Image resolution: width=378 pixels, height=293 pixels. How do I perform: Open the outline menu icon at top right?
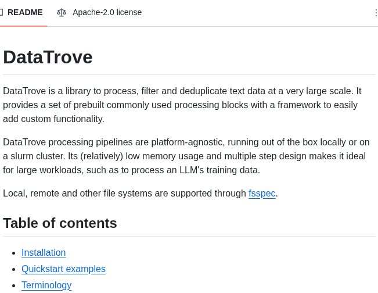point(375,13)
